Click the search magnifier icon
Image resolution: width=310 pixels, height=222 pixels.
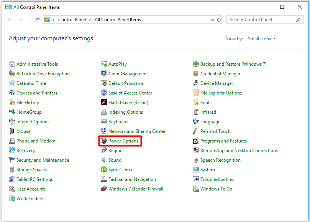[x=299, y=20]
